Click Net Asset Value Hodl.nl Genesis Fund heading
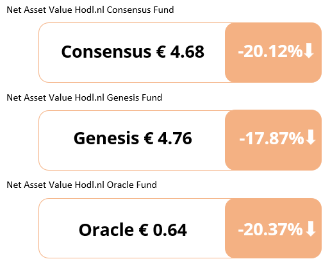Screen dimensions: 330x268 tap(85, 97)
